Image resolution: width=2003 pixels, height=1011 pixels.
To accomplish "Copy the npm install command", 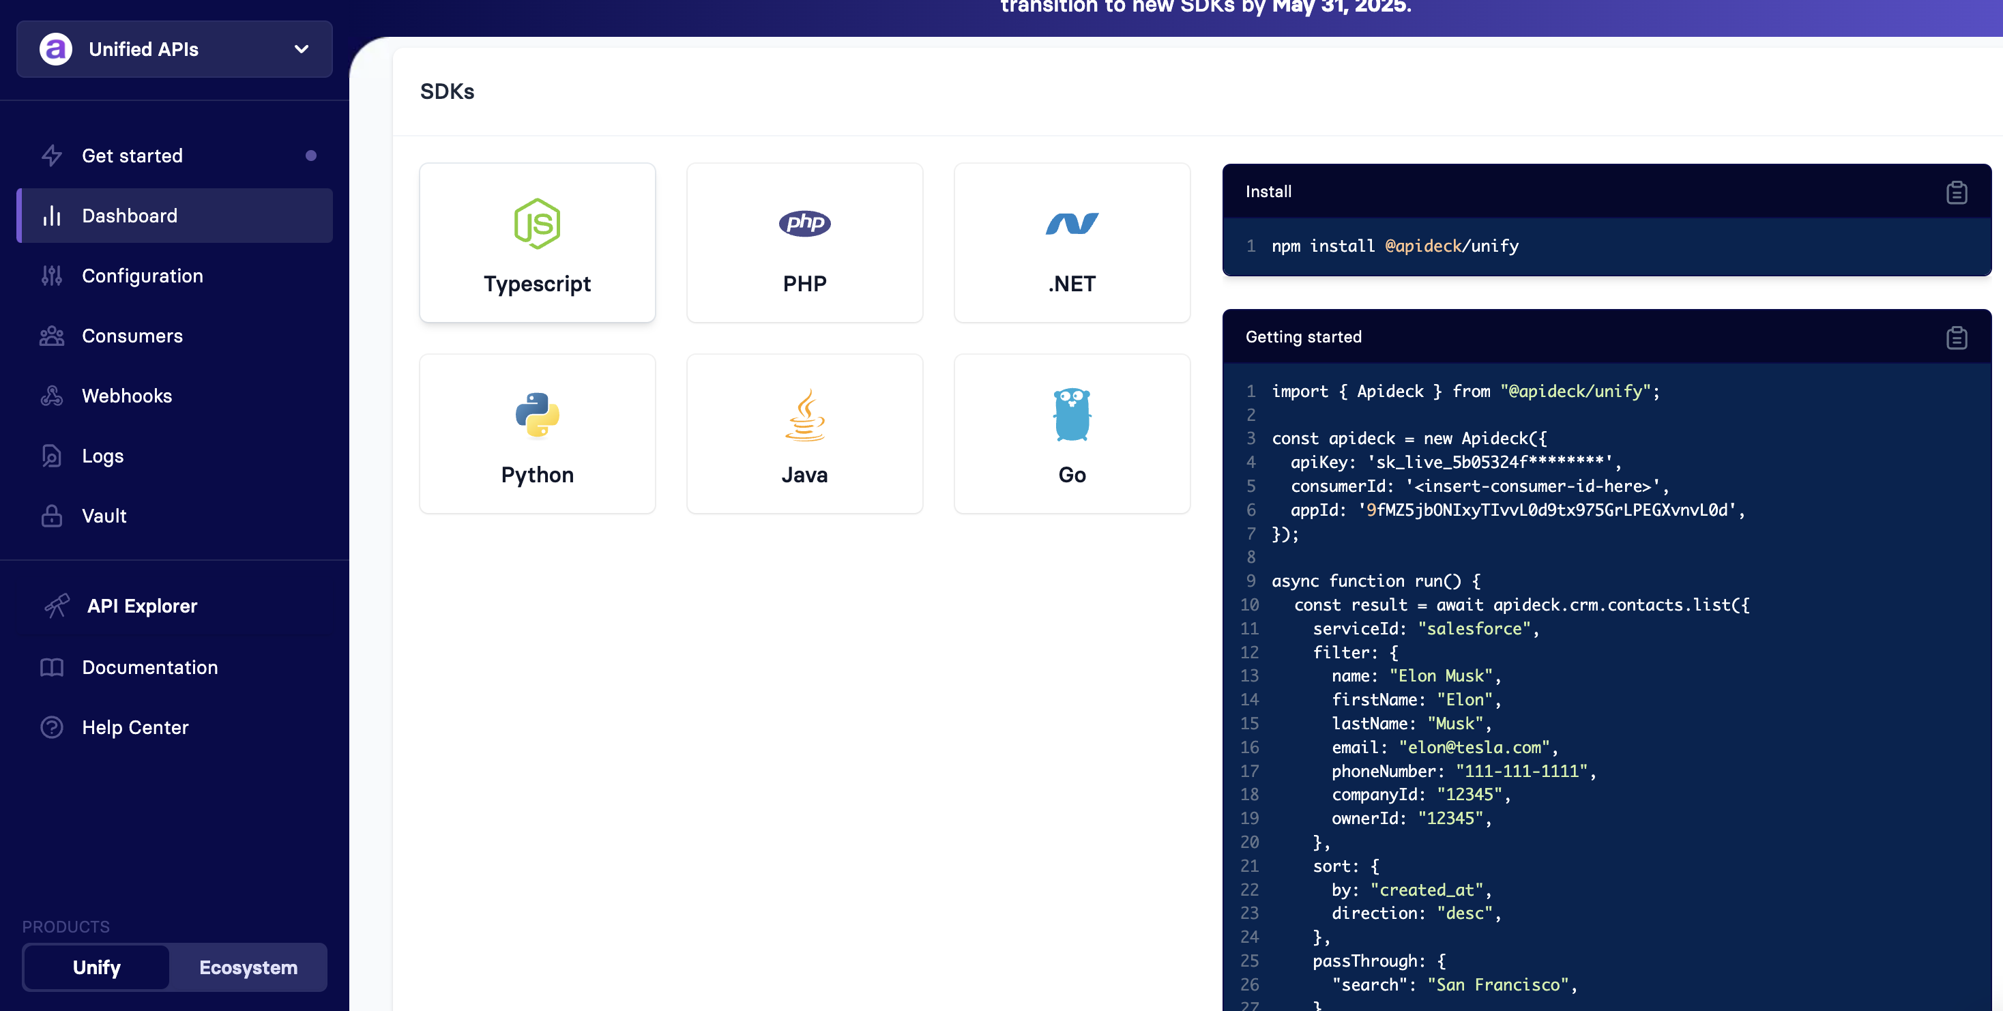I will [x=1957, y=192].
